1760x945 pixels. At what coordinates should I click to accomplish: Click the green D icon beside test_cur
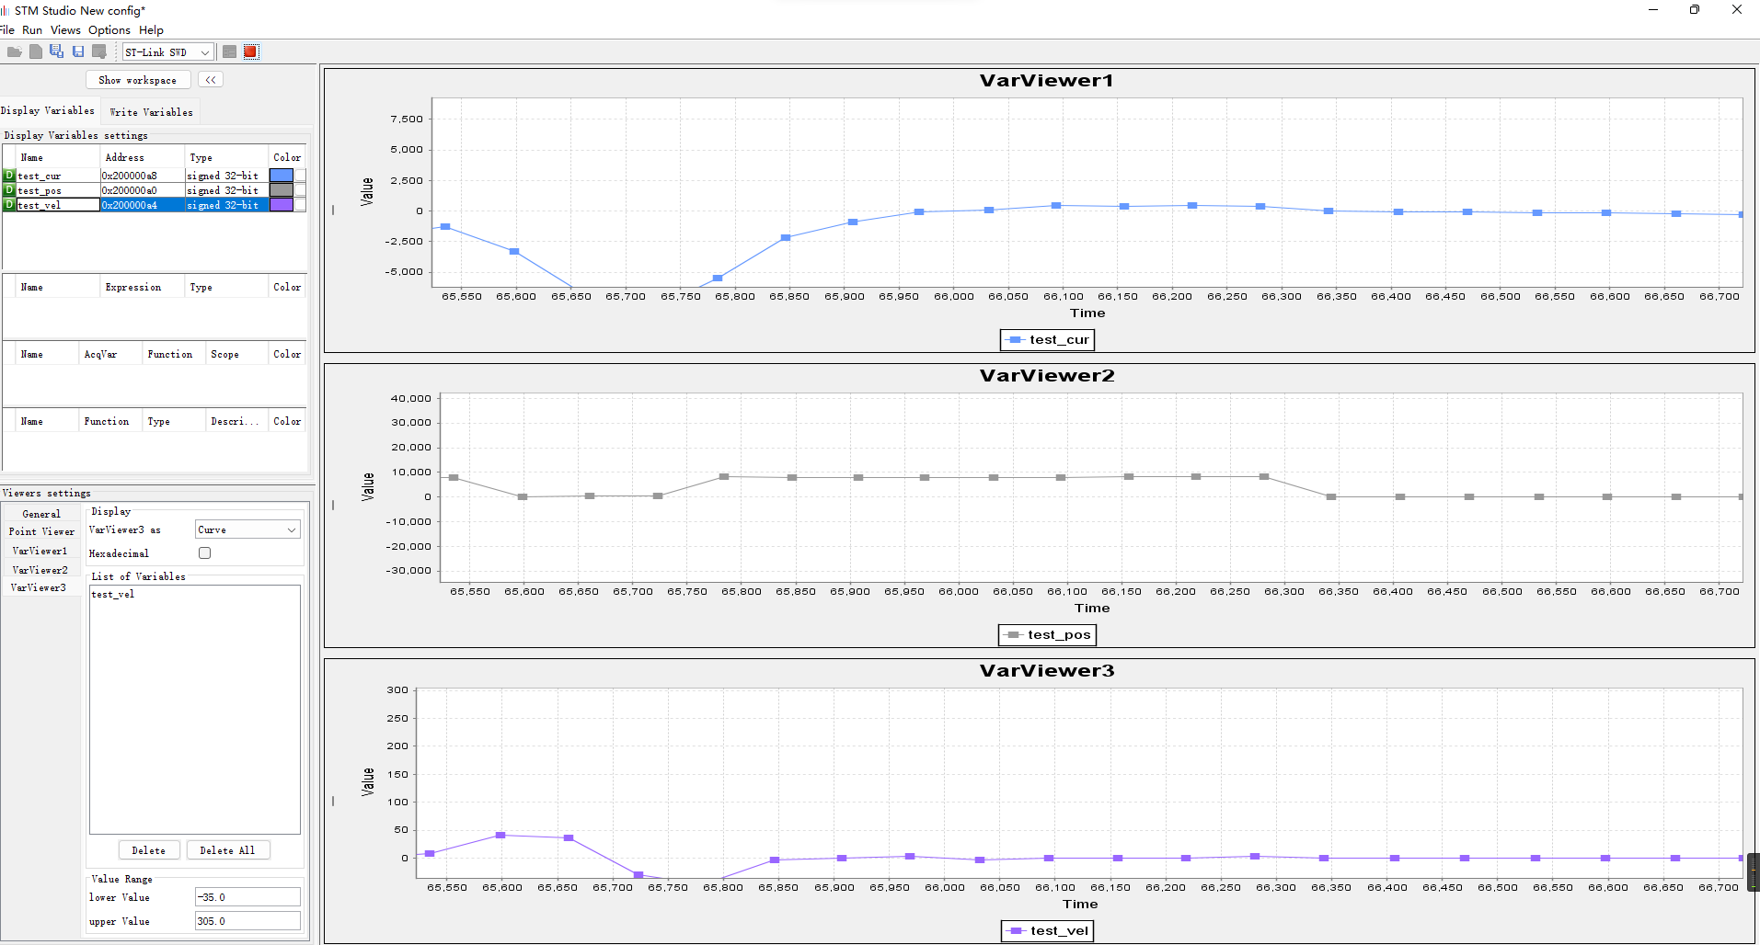click(9, 176)
